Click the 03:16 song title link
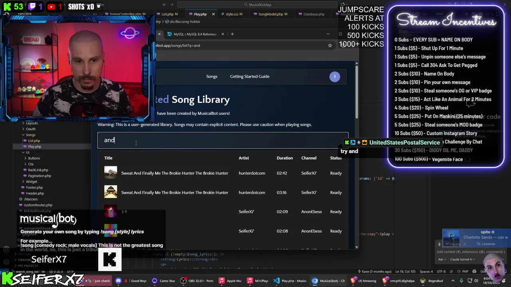511x287 pixels. click(x=174, y=193)
